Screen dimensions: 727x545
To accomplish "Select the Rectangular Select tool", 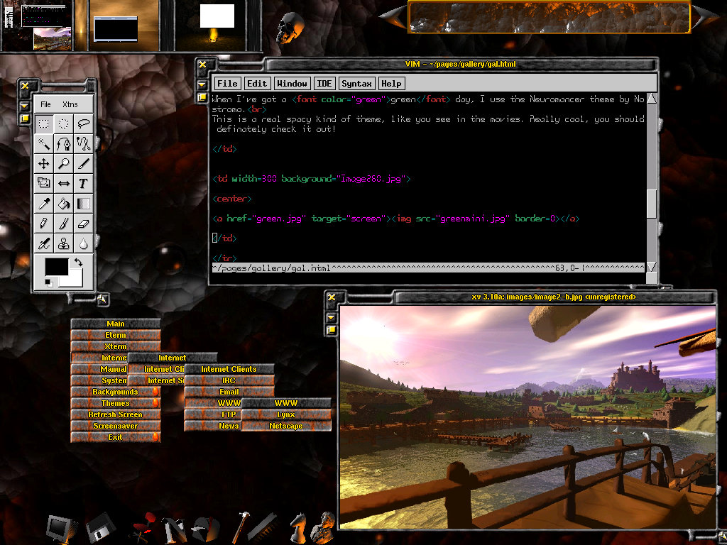I will [x=44, y=123].
